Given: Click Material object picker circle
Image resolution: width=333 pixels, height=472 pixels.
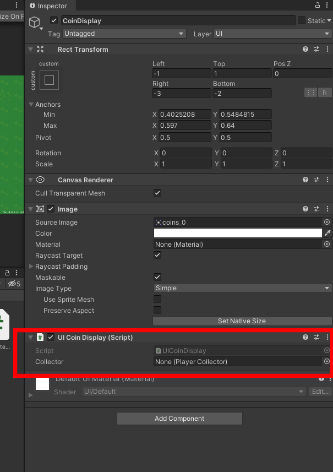Looking at the screenshot, I should [327, 244].
